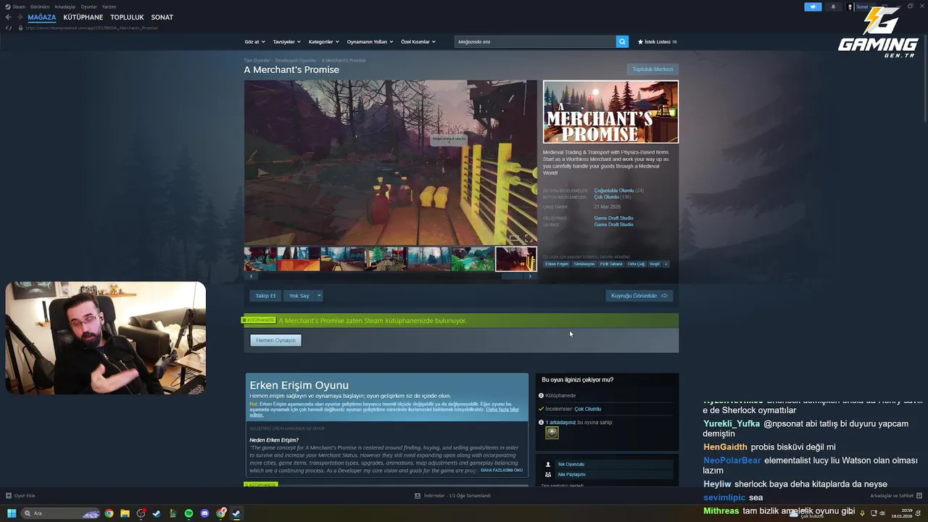The image size is (928, 522).
Task: Open File Explorer from the taskbar
Action: [x=125, y=513]
